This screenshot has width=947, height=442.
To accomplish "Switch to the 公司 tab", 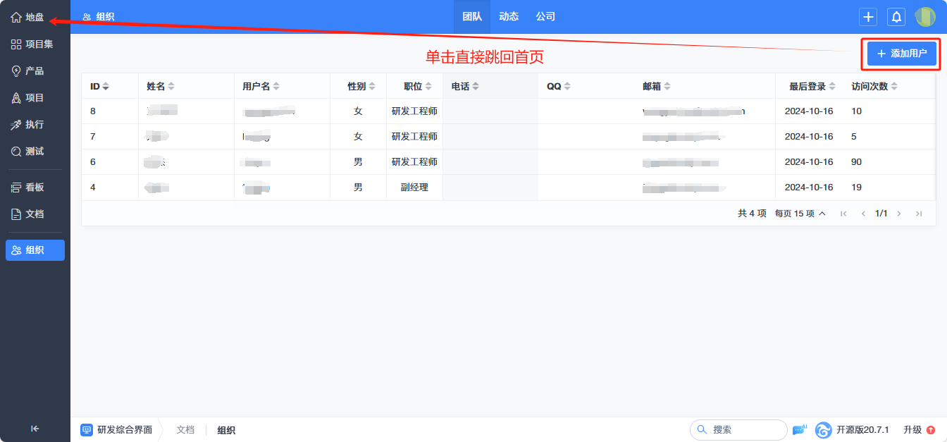I will pyautogui.click(x=545, y=17).
